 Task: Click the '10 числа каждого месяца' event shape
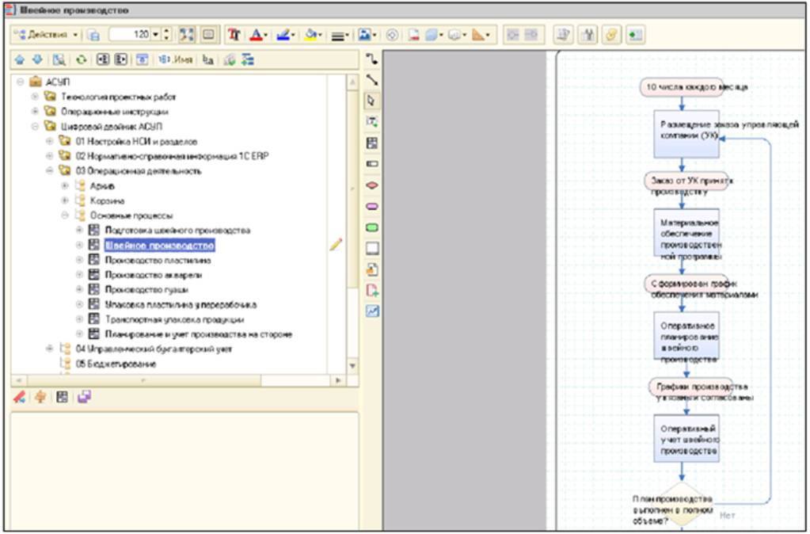682,86
